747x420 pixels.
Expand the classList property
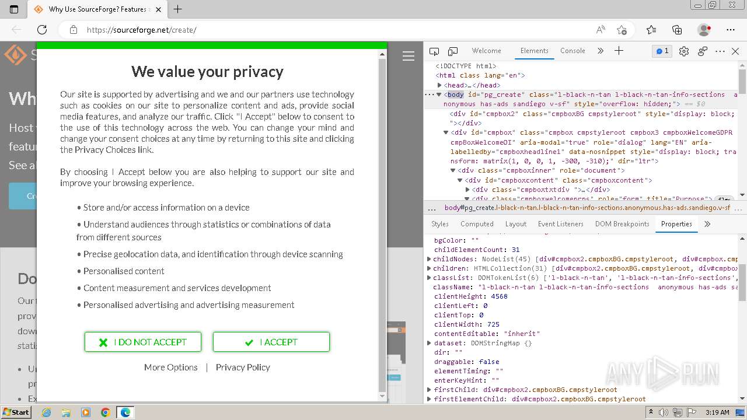pos(429,278)
